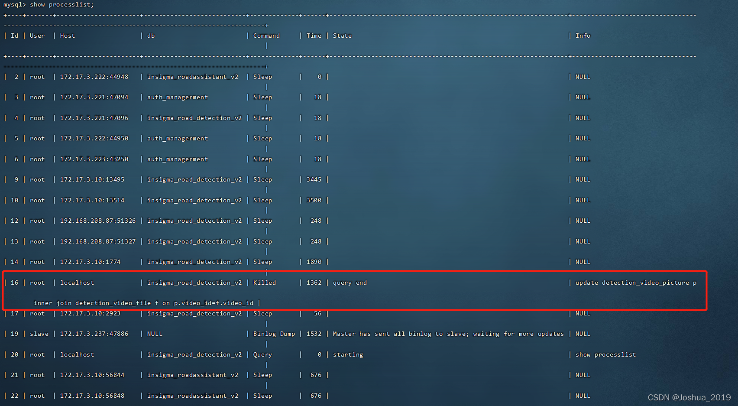This screenshot has height=406, width=738.
Task: Click 'show processlist' in Info column
Action: (x=605, y=355)
